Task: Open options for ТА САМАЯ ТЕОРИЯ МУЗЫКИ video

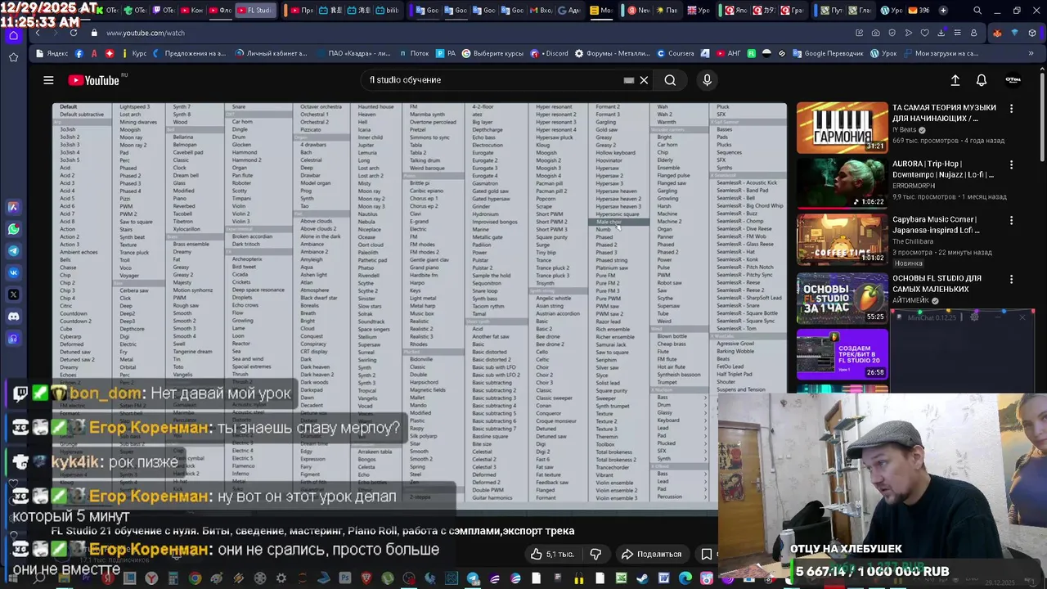Action: [1011, 108]
